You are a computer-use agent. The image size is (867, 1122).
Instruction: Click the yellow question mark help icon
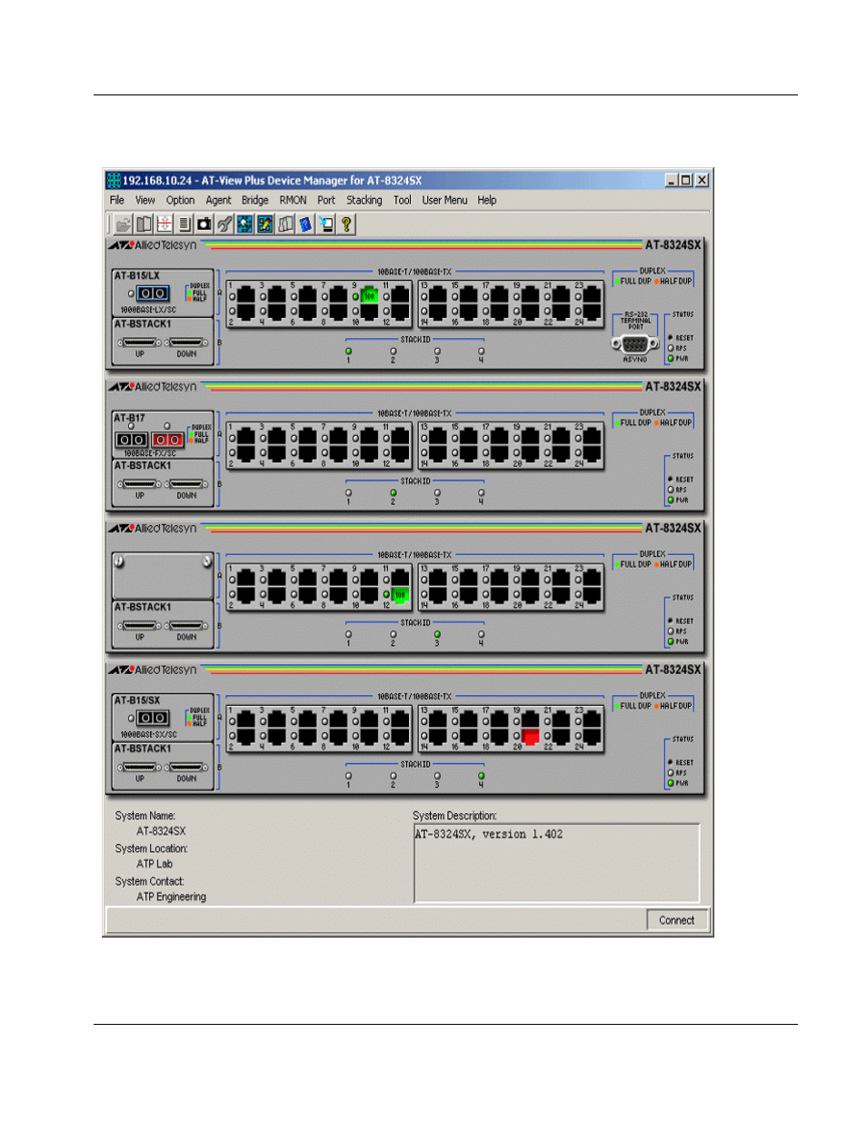click(346, 223)
